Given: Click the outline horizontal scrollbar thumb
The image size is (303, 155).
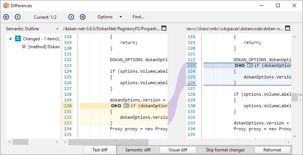Looking at the screenshot, I should point(20,142).
